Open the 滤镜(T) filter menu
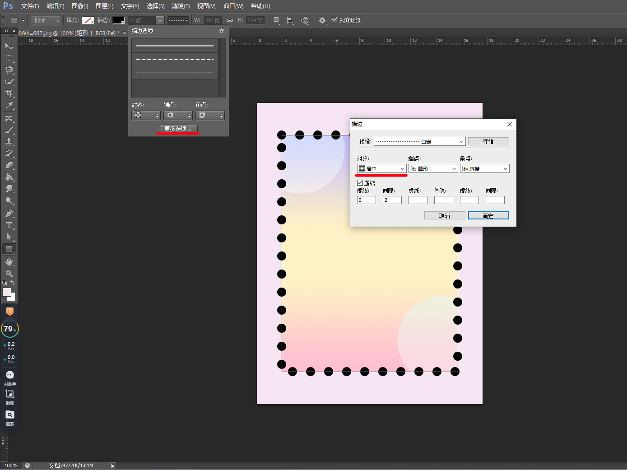This screenshot has width=627, height=470. (x=181, y=6)
